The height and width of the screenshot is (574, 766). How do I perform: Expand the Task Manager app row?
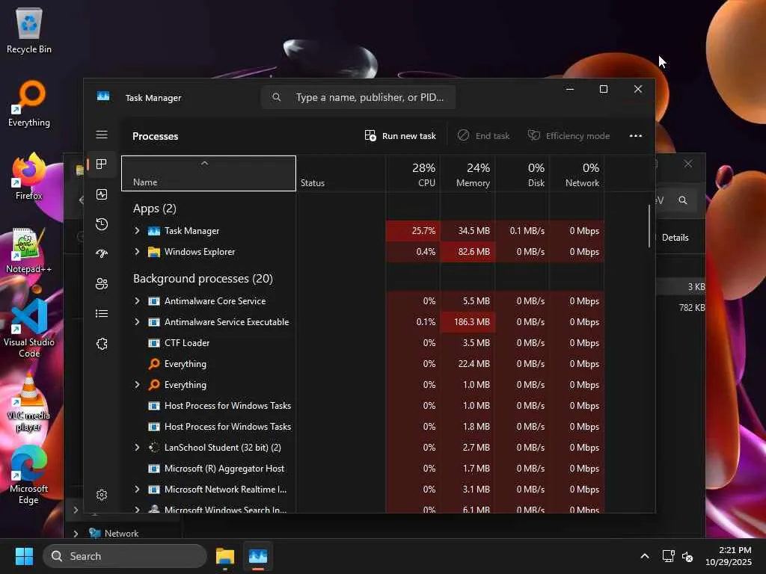click(x=138, y=230)
